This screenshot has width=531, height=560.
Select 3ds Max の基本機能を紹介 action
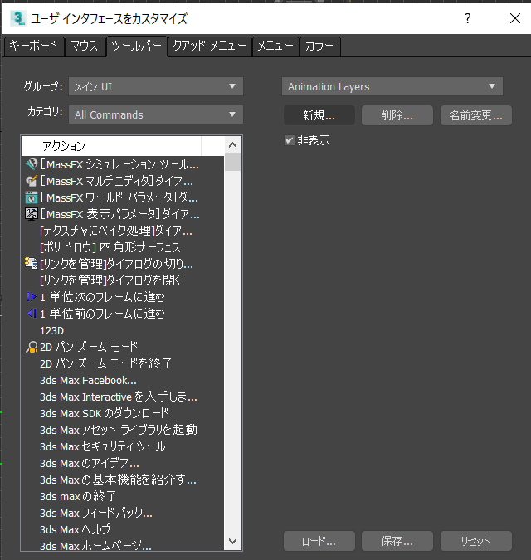click(118, 480)
